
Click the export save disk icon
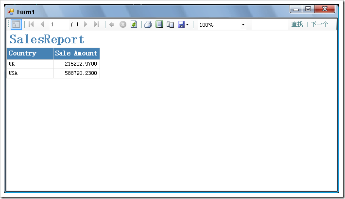pyautogui.click(x=181, y=24)
